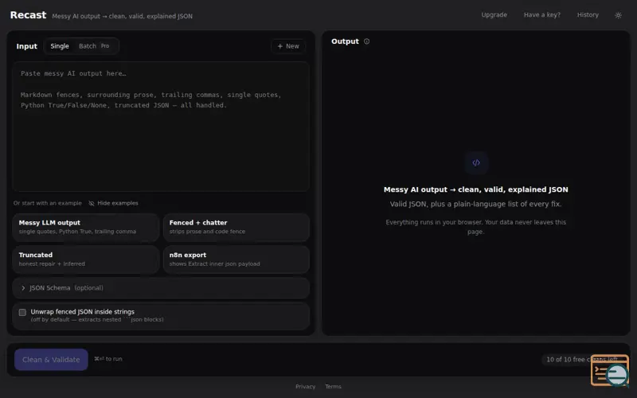Focus the messy AI output text area

(162, 127)
